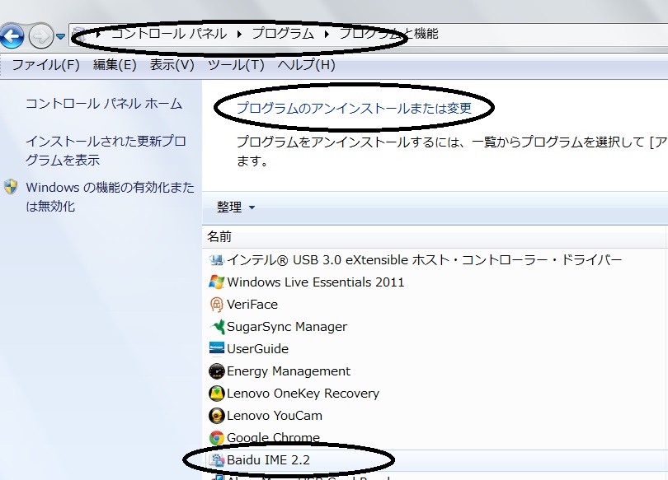668x480 pixels.
Task: Select Lenovo OneKey Recovery entry
Action: coord(303,394)
